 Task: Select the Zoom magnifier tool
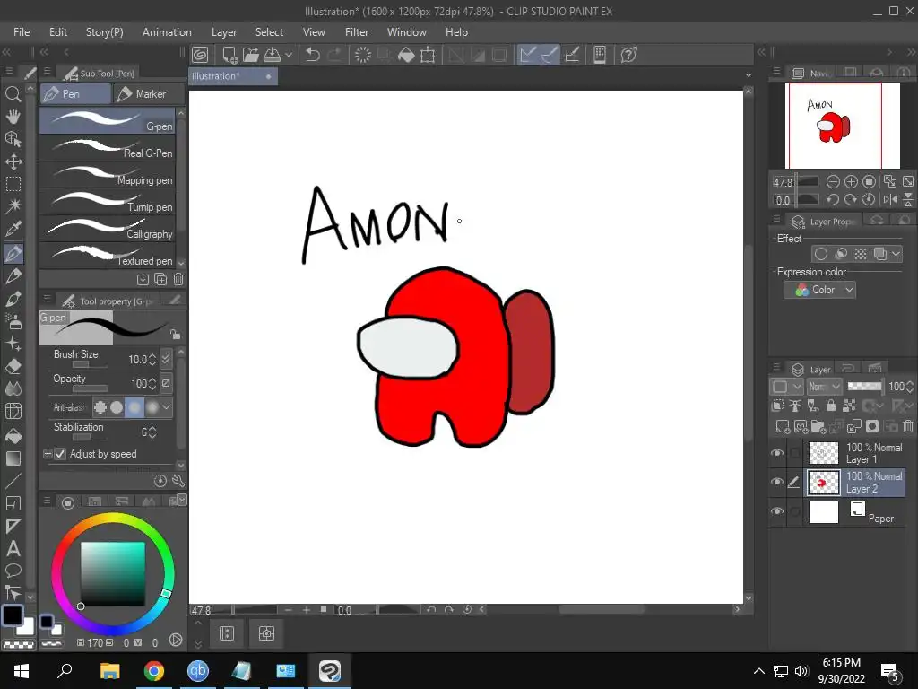pyautogui.click(x=13, y=93)
